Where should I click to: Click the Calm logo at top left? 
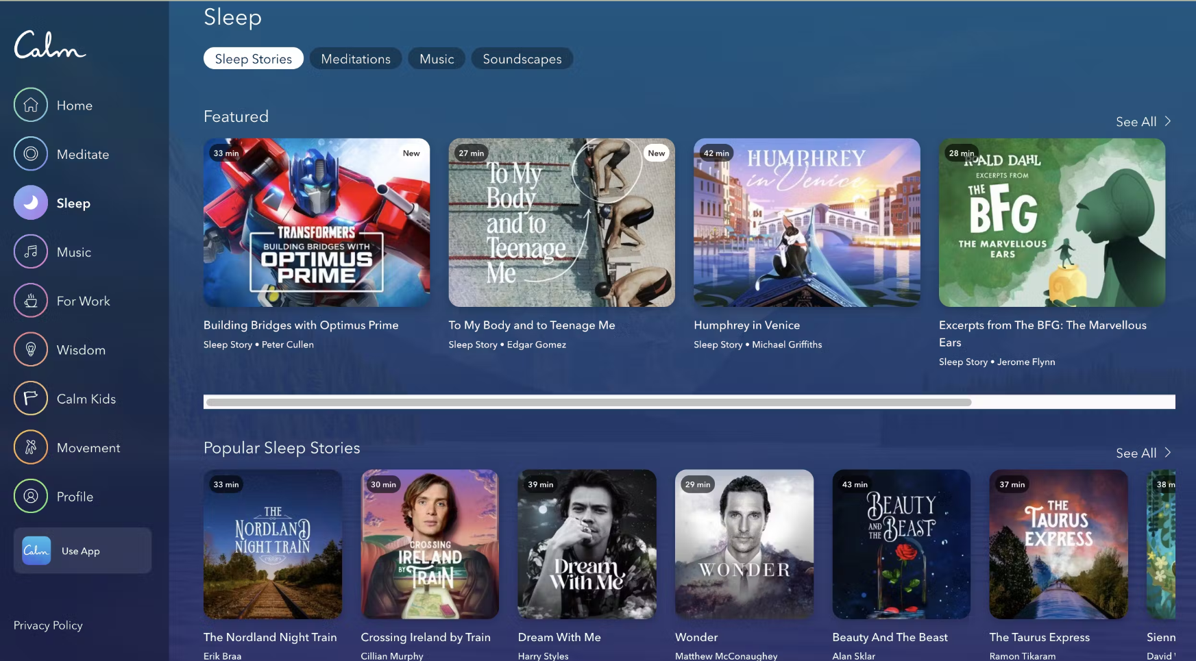coord(49,45)
